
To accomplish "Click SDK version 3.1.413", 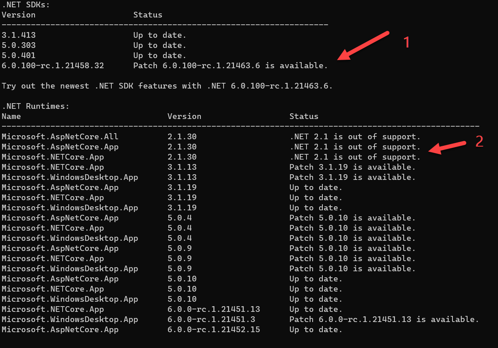I will 19,35.
